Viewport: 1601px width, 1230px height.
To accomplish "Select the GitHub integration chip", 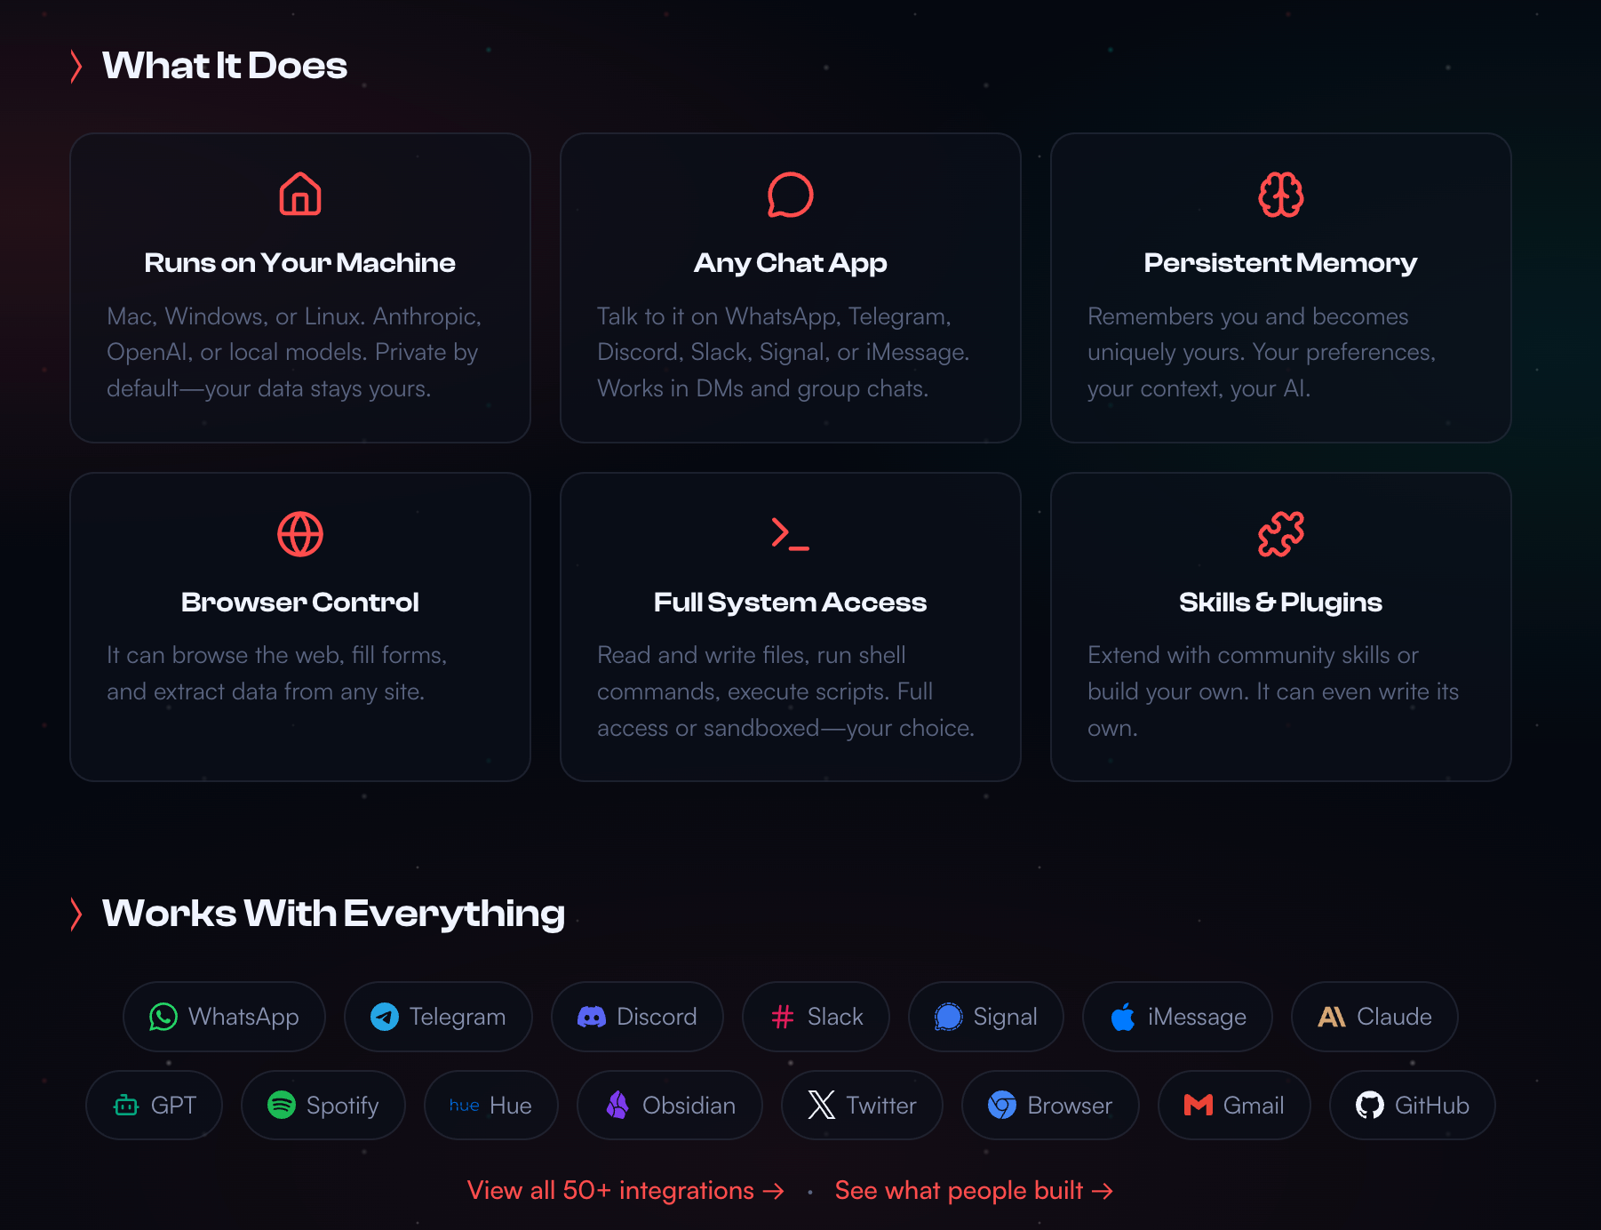I will click(1412, 1106).
